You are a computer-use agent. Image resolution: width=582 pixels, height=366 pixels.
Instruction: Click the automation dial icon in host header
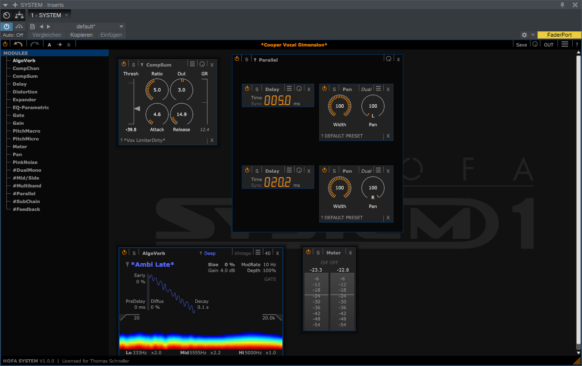point(7,15)
